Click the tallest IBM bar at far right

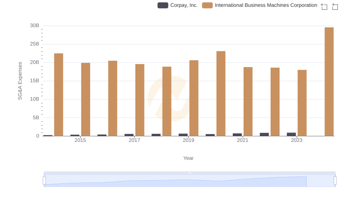point(329,81)
